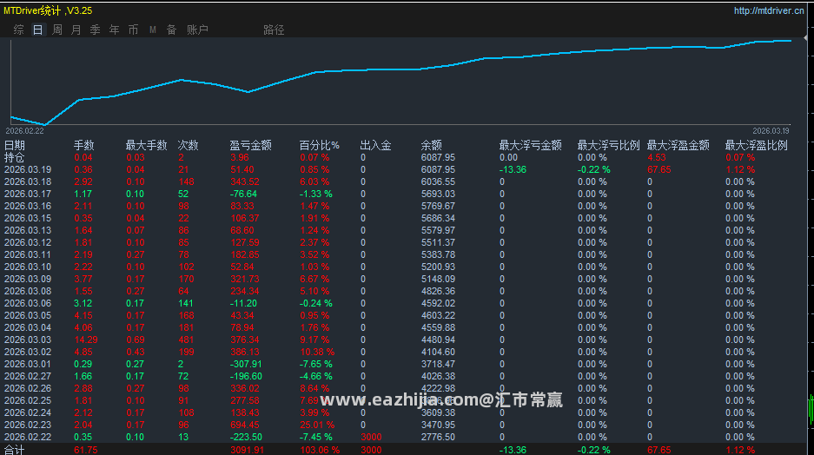Select the 2026.03.03 date row
Viewport: 814px width, 455px height.
pyautogui.click(x=28, y=340)
